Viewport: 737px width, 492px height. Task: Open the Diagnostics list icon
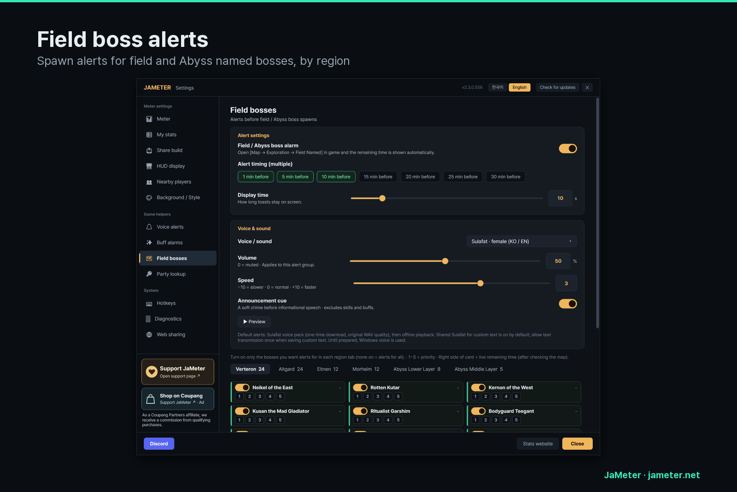tap(148, 319)
